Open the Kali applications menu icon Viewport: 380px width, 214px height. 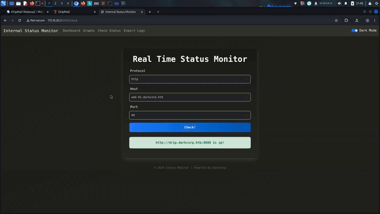[x=4, y=3]
